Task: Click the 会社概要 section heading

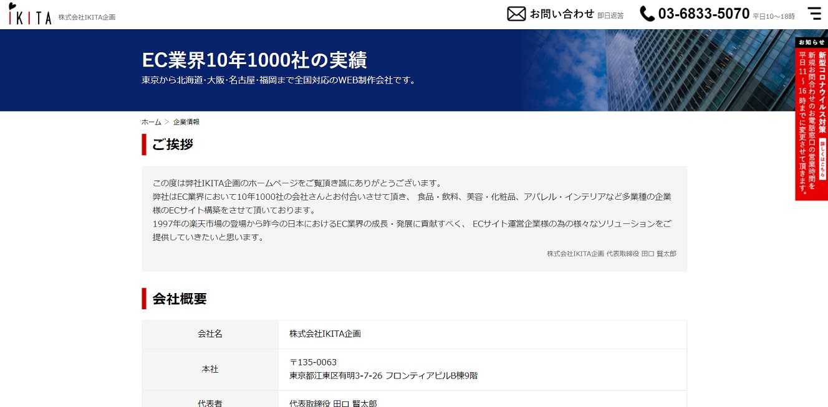Action: tap(180, 299)
